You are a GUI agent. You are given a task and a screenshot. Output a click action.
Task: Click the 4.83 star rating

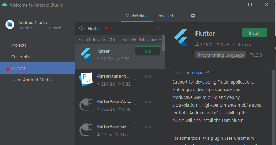pos(124,84)
